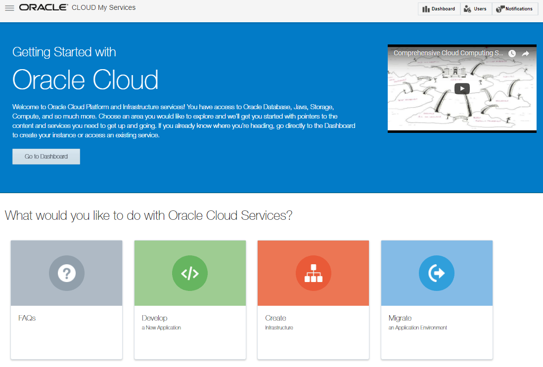Click the Go to Dashboard button
The width and height of the screenshot is (543, 367).
coord(45,156)
